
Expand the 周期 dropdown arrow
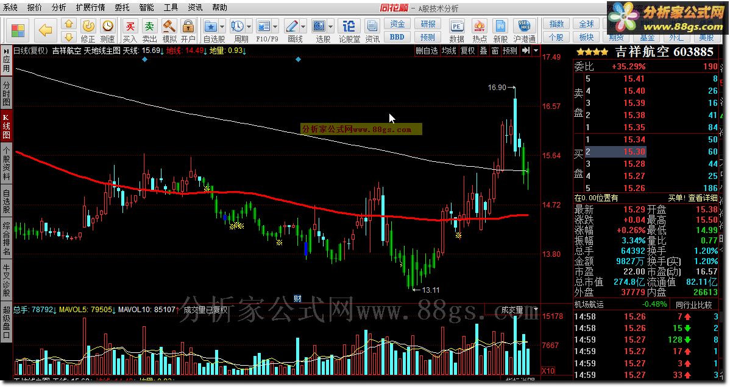249,27
